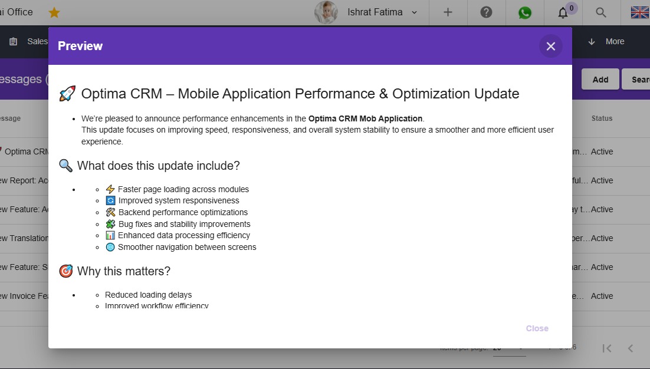Click the Ishrat Fatima profile avatar
650x369 pixels.
tap(326, 12)
